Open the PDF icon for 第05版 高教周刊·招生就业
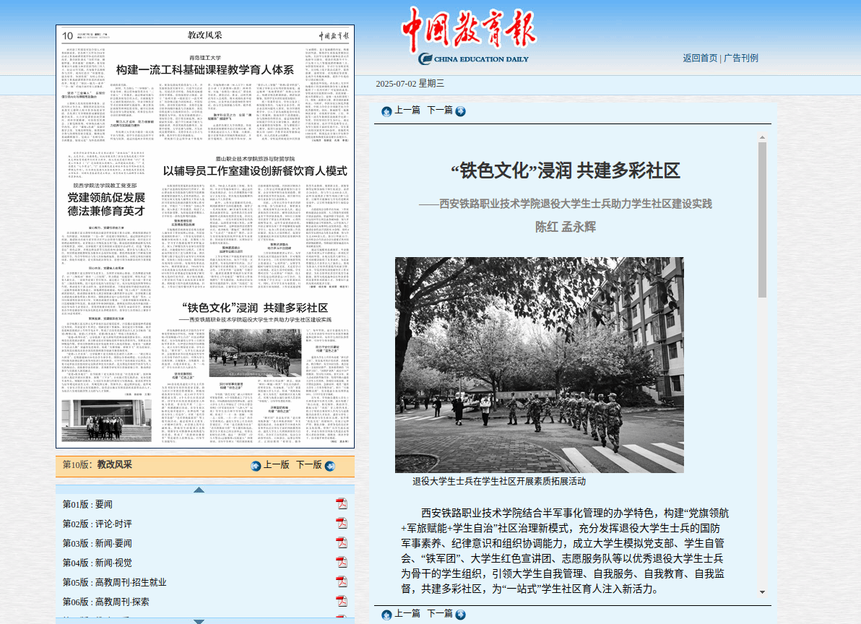The image size is (861, 624). click(x=342, y=582)
